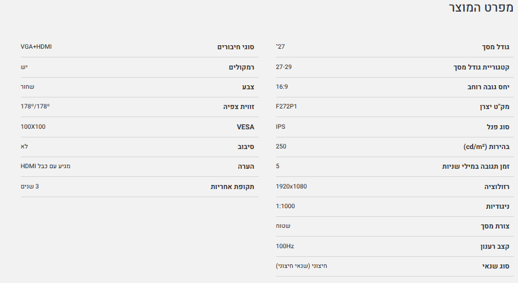Select the 1:1000 contrast value
This screenshot has height=283, width=518.
(285, 206)
